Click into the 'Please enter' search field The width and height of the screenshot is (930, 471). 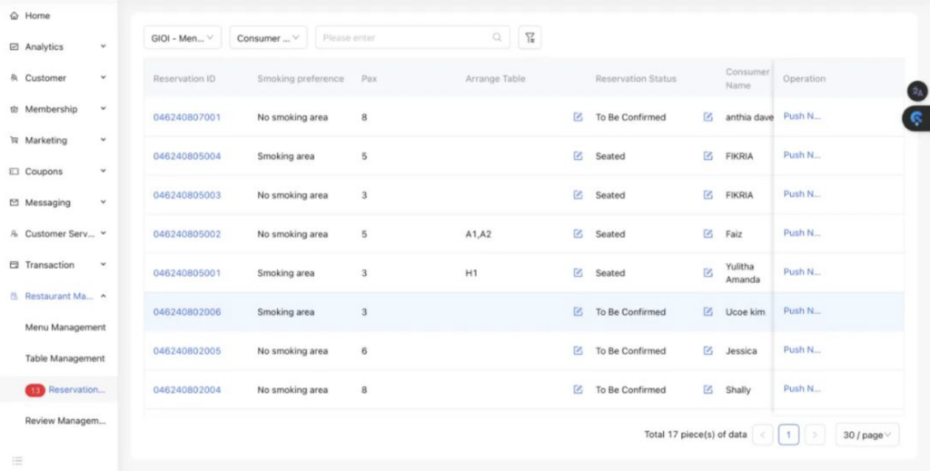404,38
